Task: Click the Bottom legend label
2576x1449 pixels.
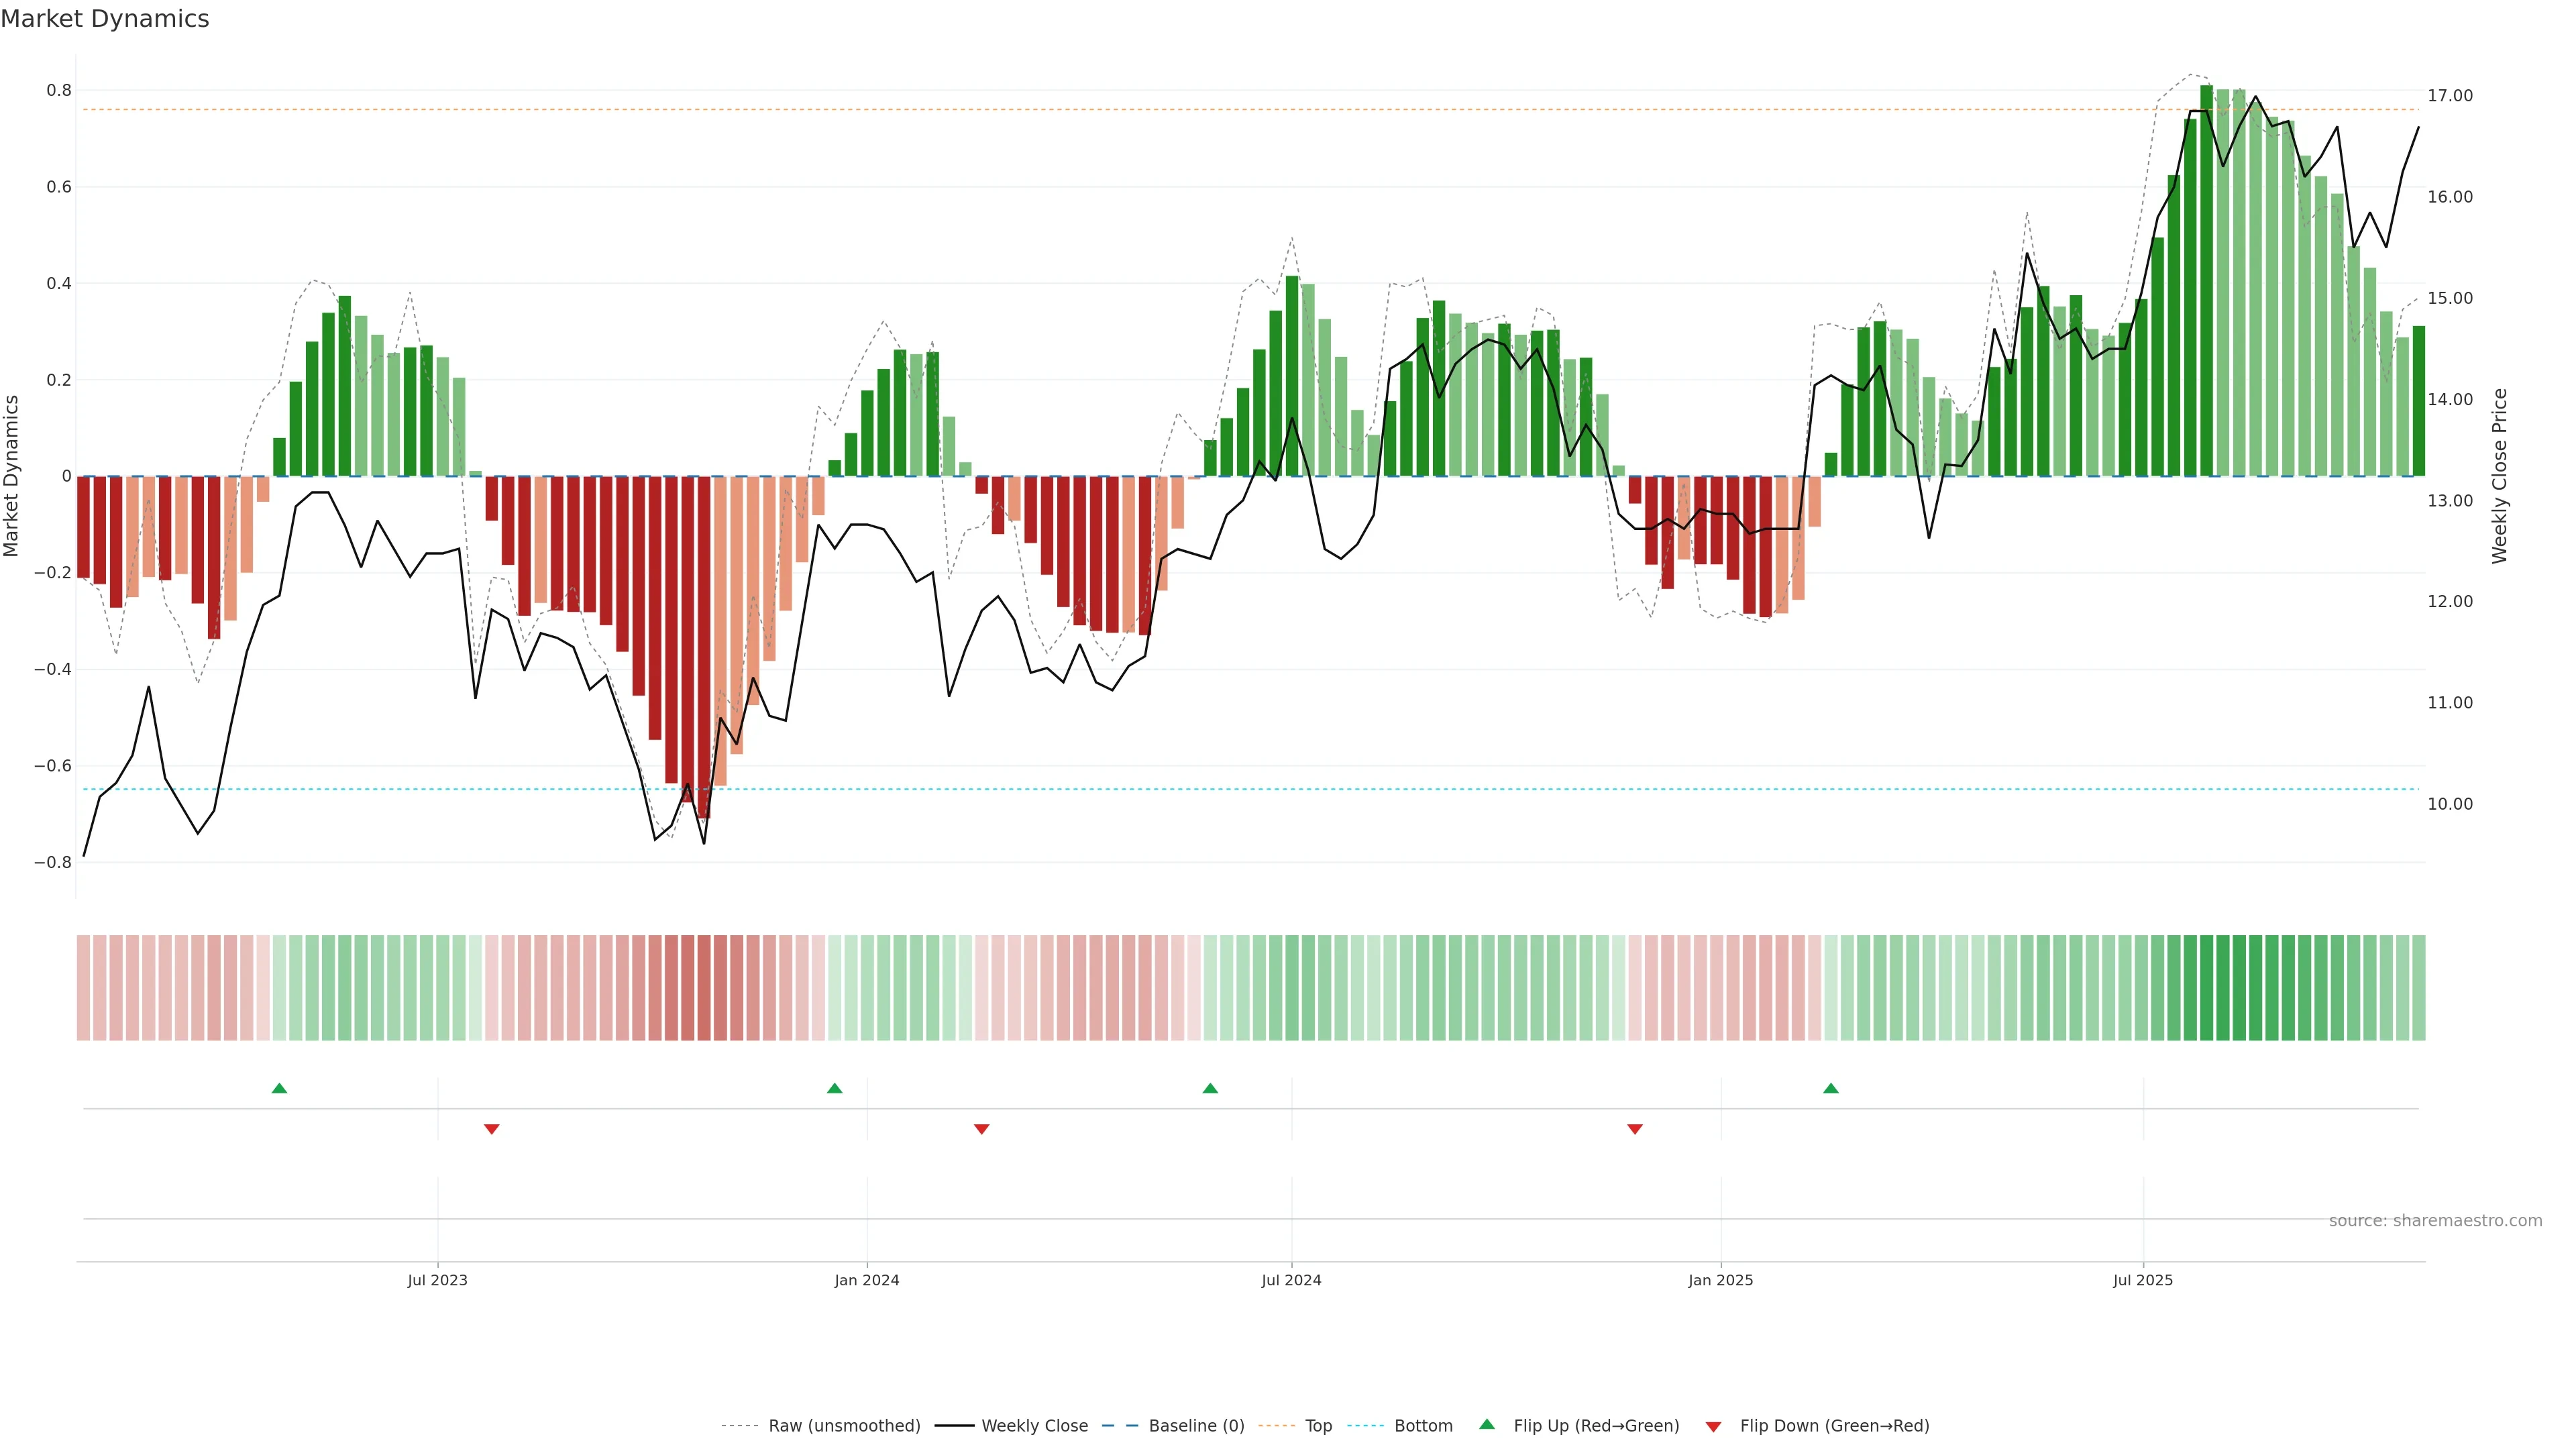Action: (x=1423, y=1426)
